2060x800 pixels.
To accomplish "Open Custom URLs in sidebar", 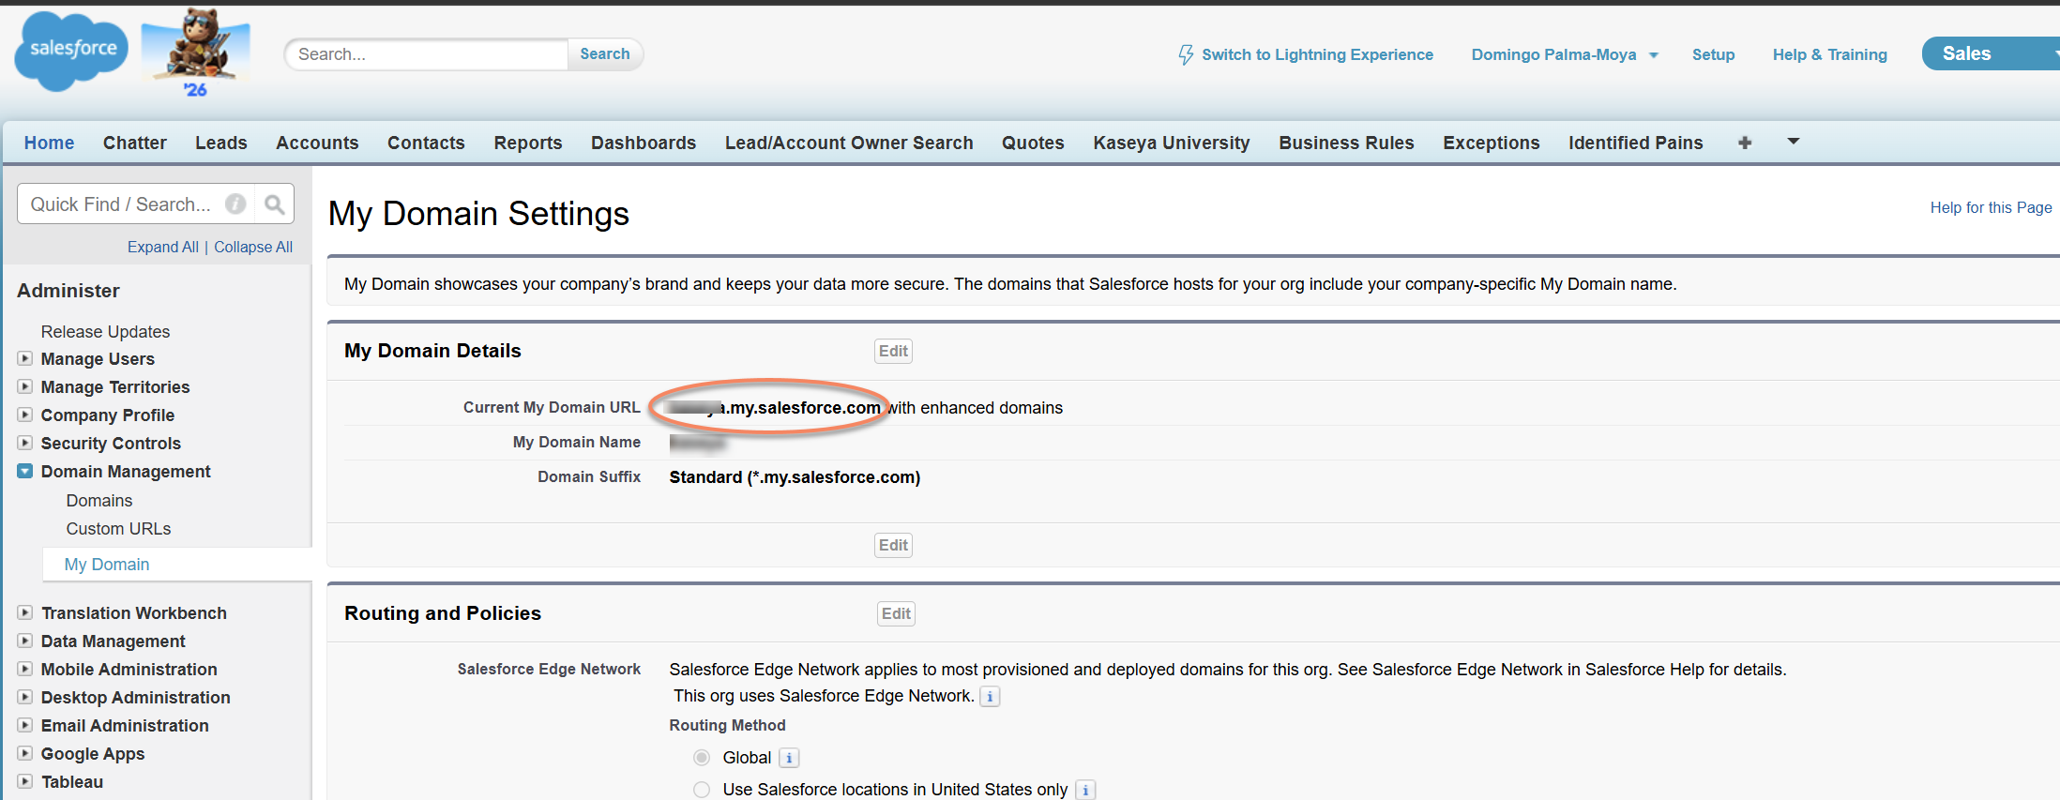I will point(118,528).
